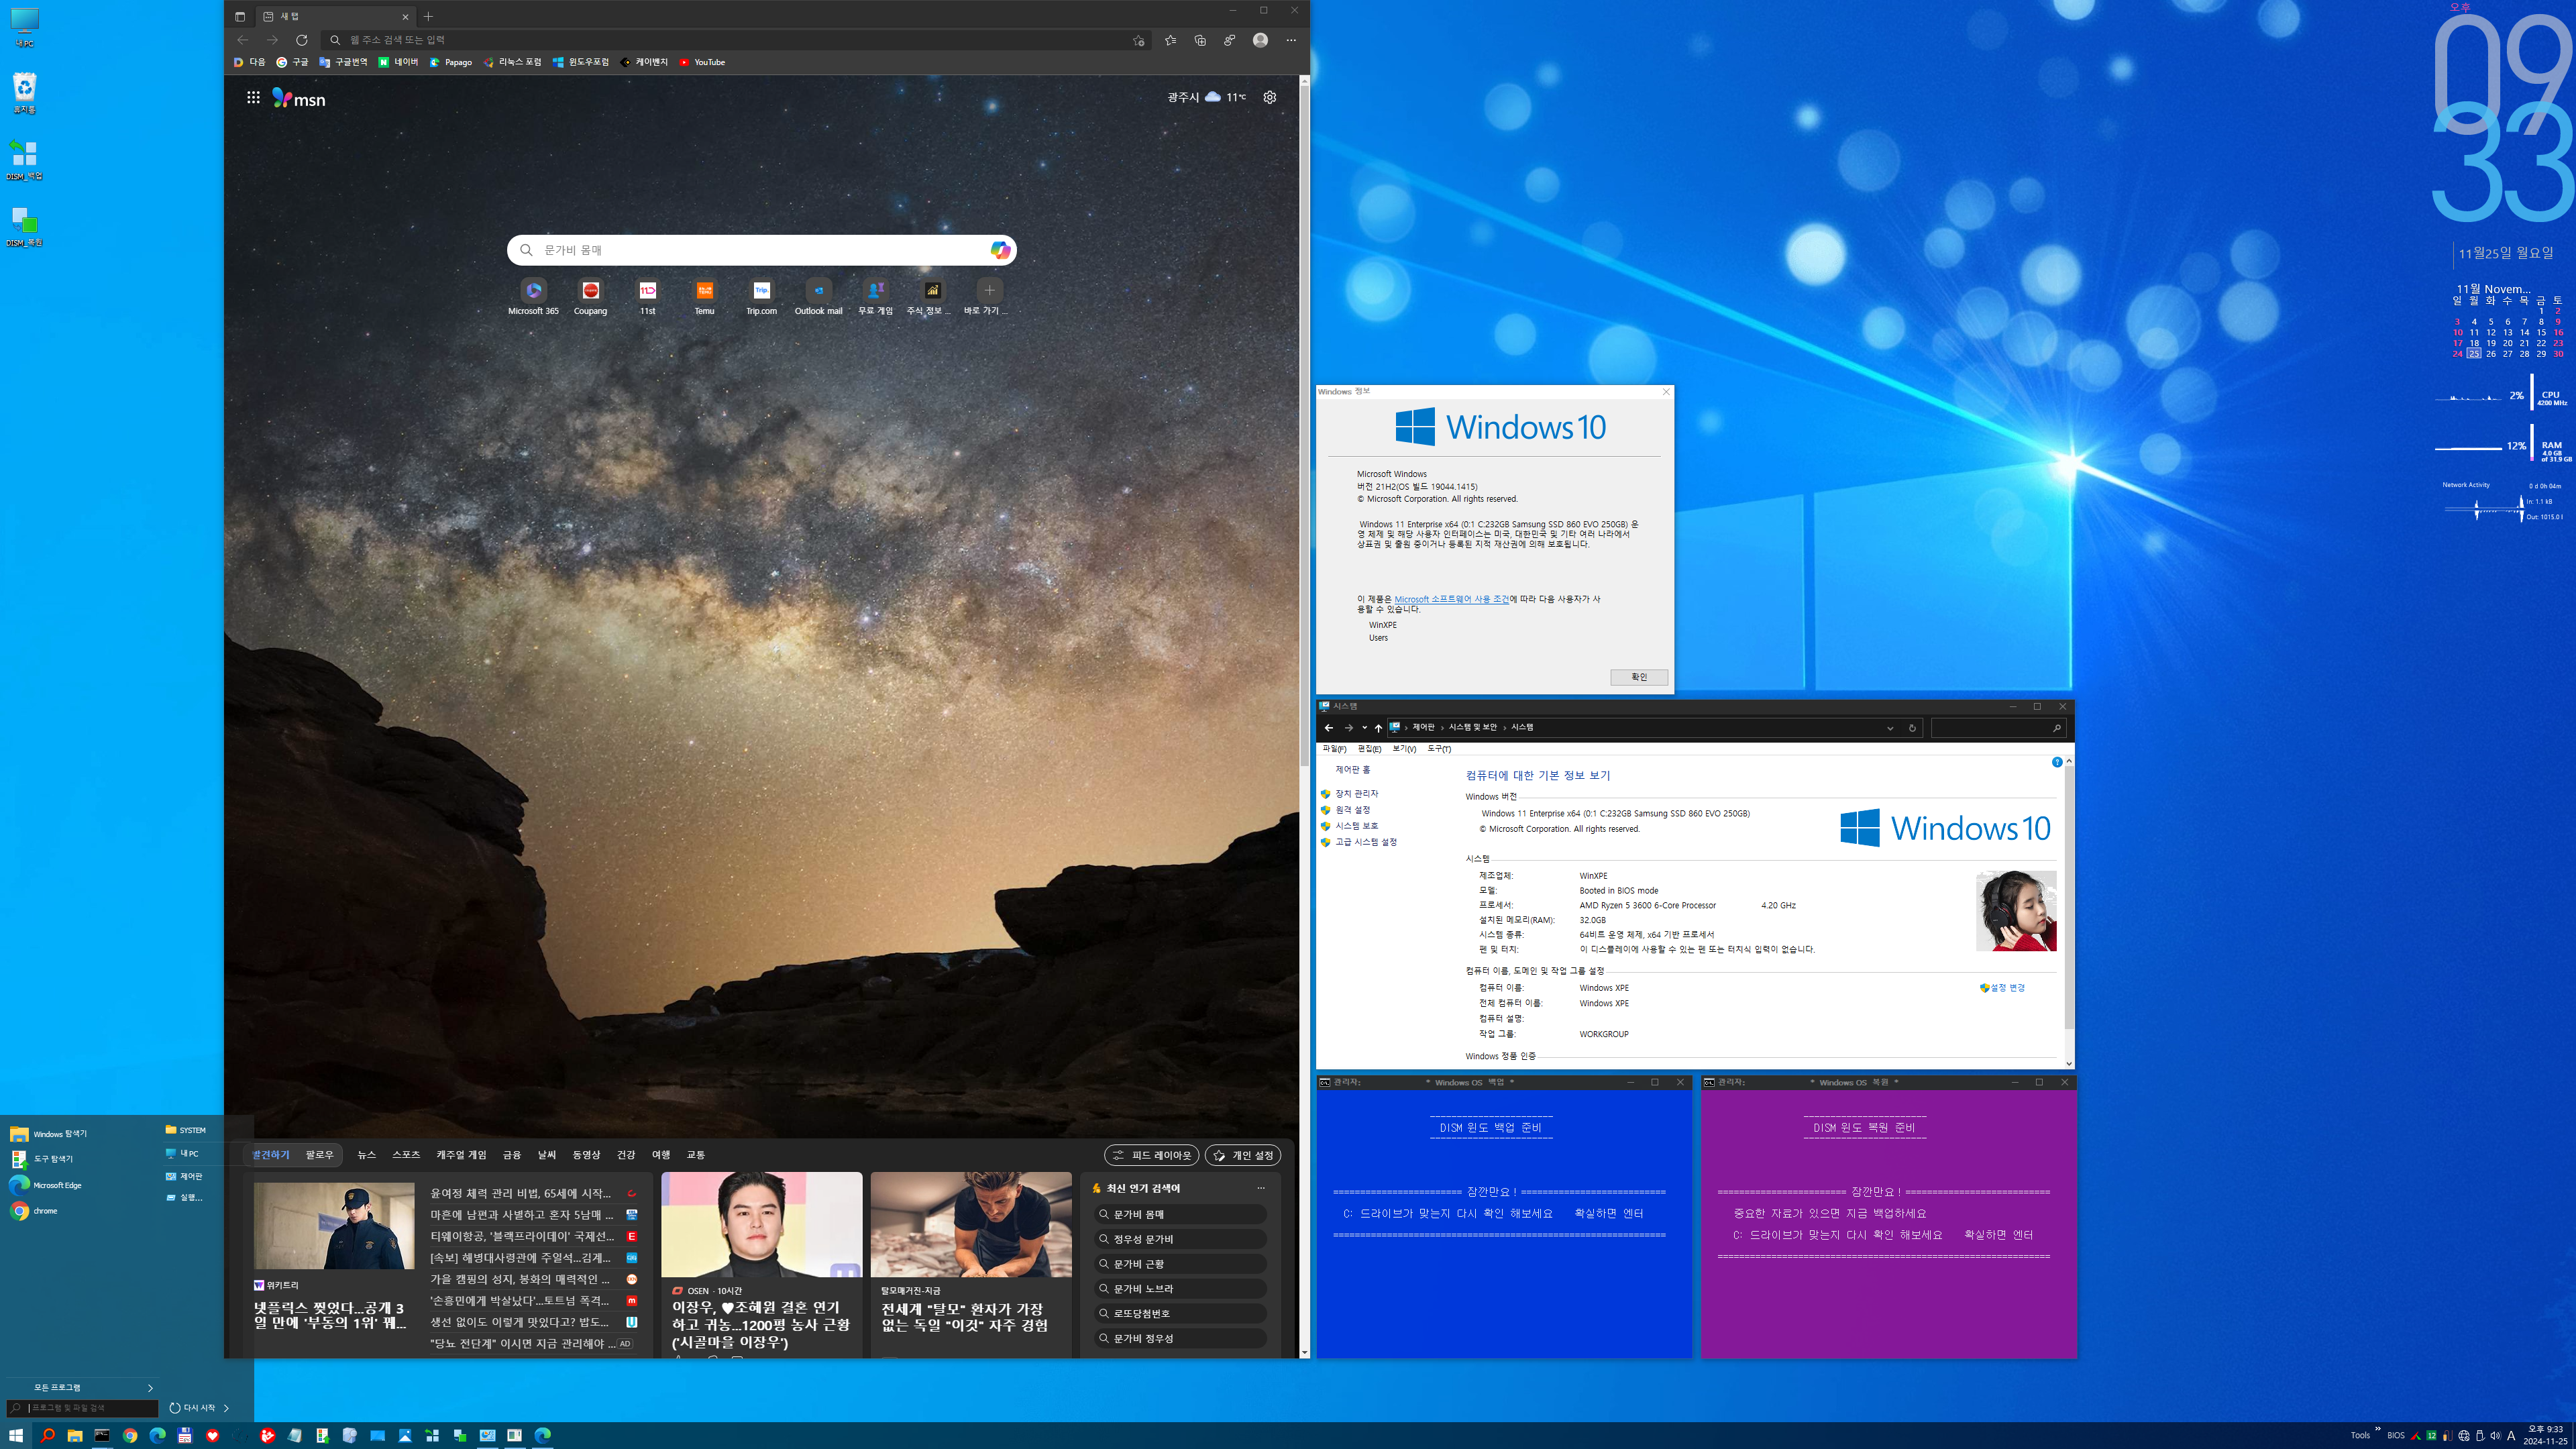The height and width of the screenshot is (1449, 2576).
Task: Open Edge profile avatar icon
Action: pos(1260,40)
